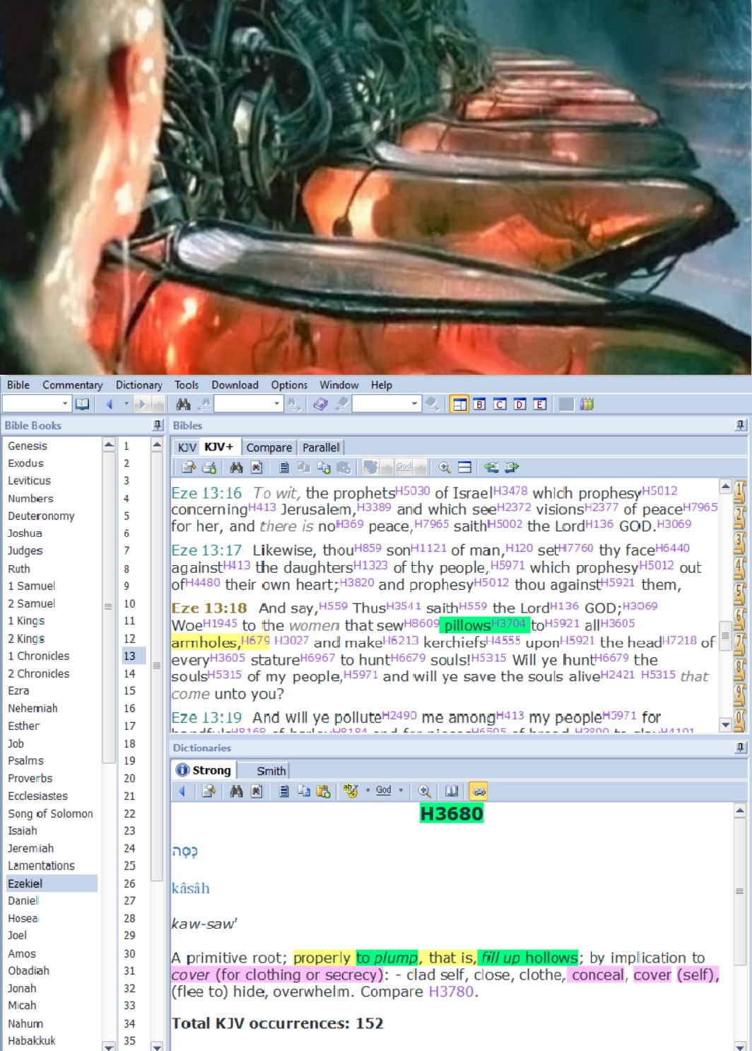Screen dimensions: 752x1051
Task: Click the blue Bible reference icon on main toolbar
Action: tap(320, 404)
